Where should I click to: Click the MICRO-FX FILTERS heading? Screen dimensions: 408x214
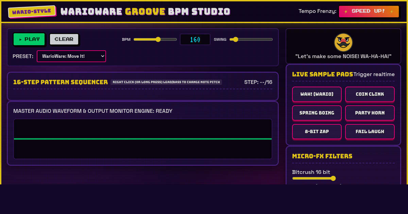point(322,156)
